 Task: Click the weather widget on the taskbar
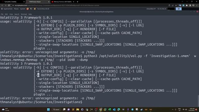click(5, 110)
